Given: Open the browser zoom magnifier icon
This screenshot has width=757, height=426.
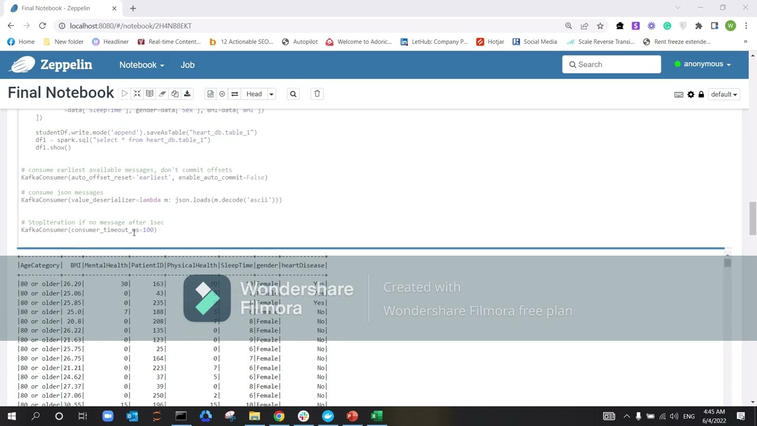Looking at the screenshot, I should (568, 25).
